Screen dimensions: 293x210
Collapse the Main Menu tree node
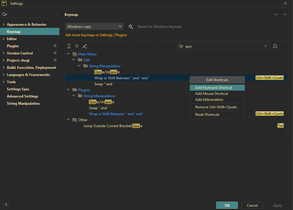68,54
